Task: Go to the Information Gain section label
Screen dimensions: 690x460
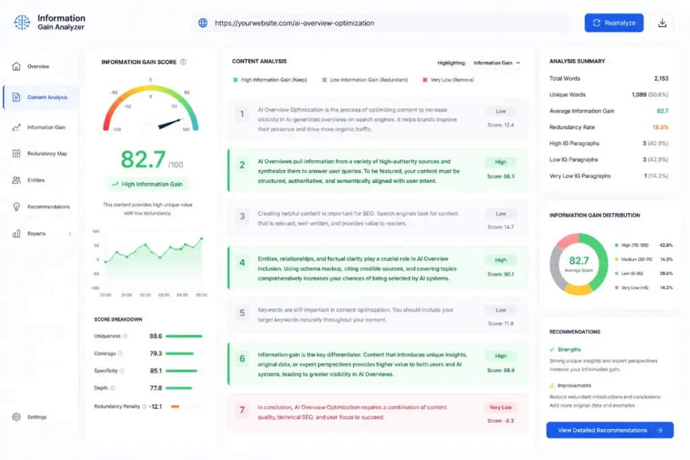Action: pos(46,127)
